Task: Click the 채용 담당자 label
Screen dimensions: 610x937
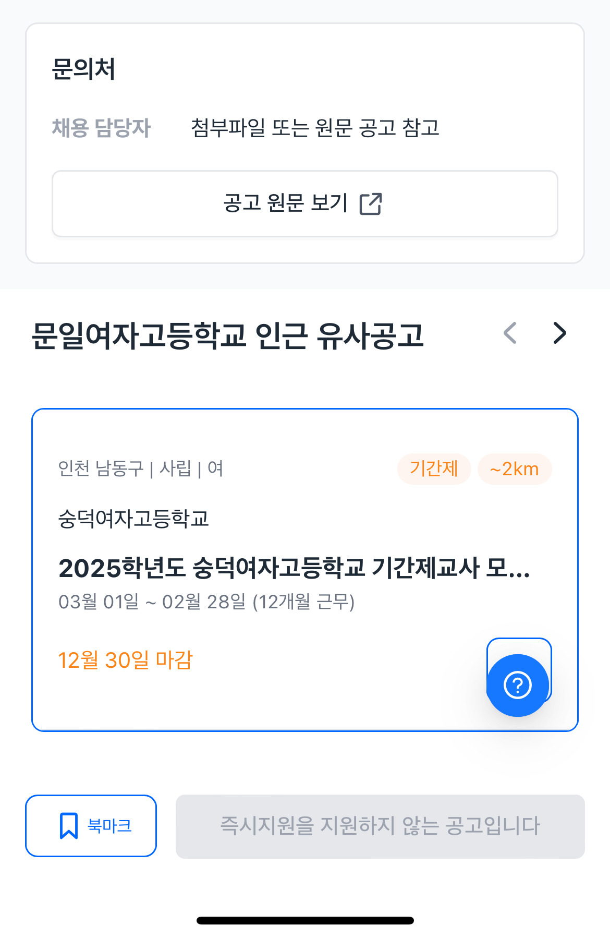Action: click(101, 128)
